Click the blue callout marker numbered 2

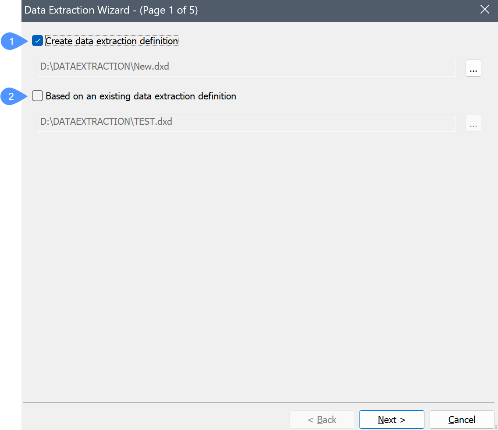point(12,96)
